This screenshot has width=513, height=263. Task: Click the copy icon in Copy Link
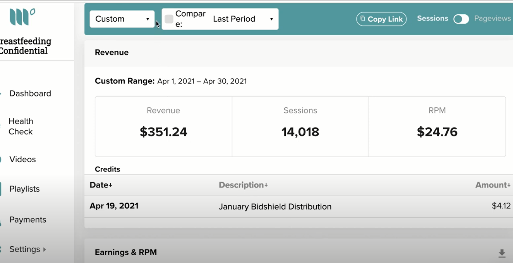click(x=363, y=19)
